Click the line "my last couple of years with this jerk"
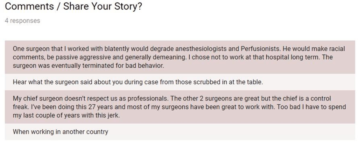The image size is (358, 144). click(66, 115)
